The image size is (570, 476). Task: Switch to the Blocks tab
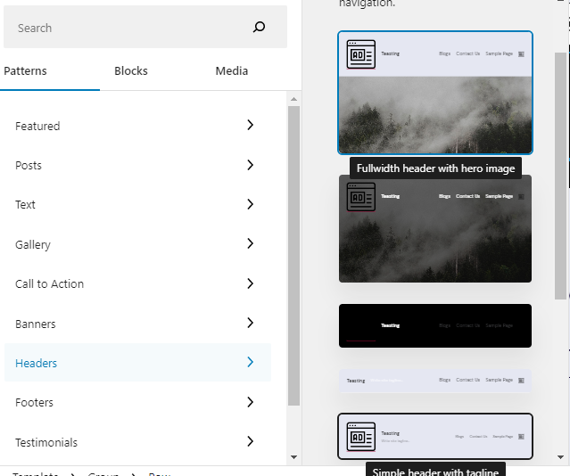[131, 70]
